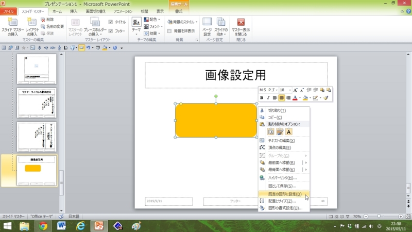Select コピー(C) in context menu

(x=284, y=118)
